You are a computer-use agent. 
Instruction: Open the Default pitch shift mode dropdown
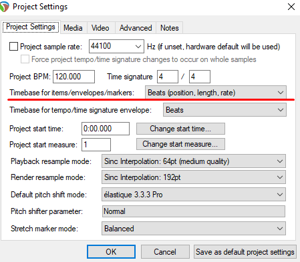(194, 195)
